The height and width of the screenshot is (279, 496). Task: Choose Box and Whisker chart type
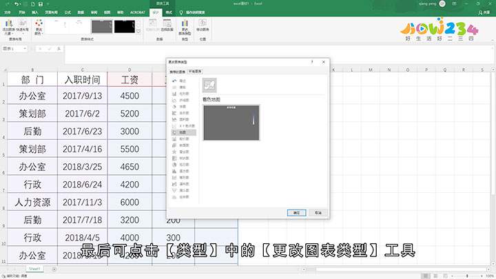click(x=183, y=178)
